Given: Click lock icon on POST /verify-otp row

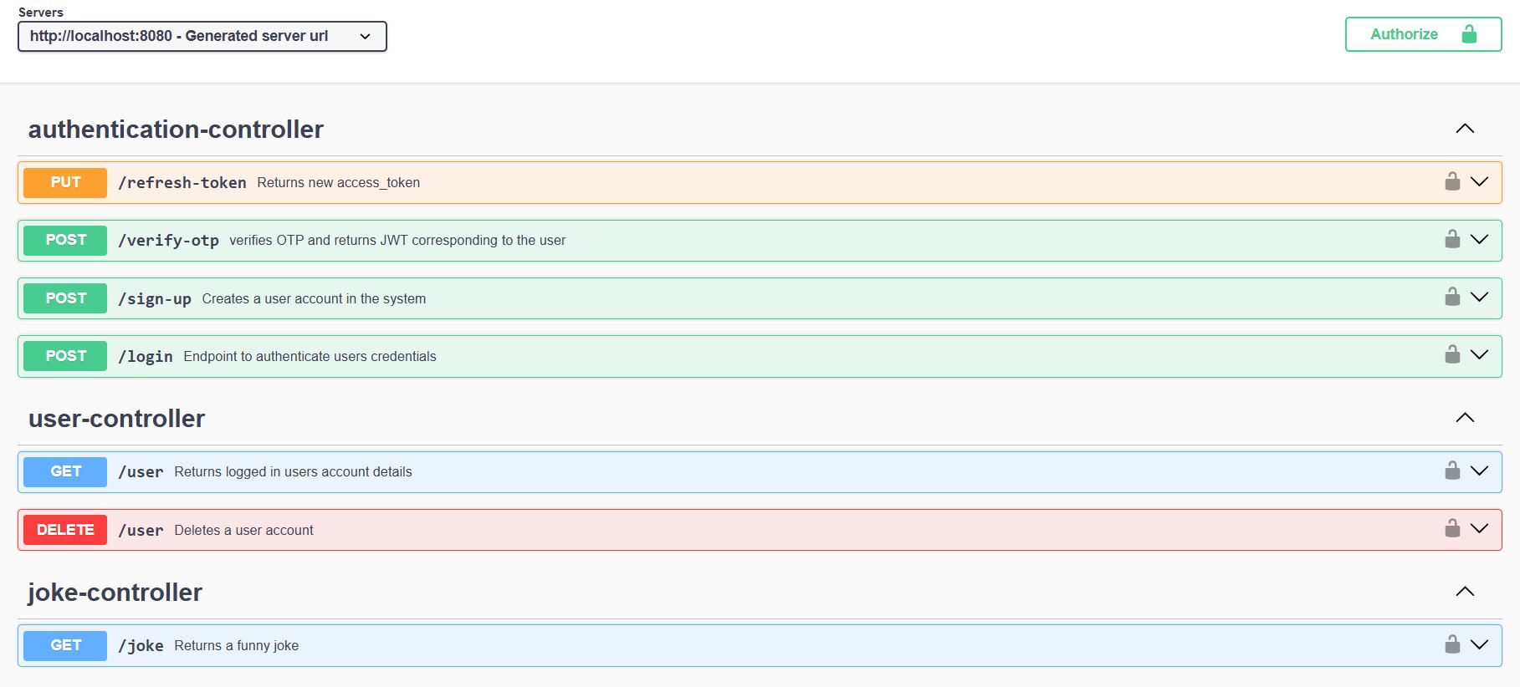Looking at the screenshot, I should 1452,239.
